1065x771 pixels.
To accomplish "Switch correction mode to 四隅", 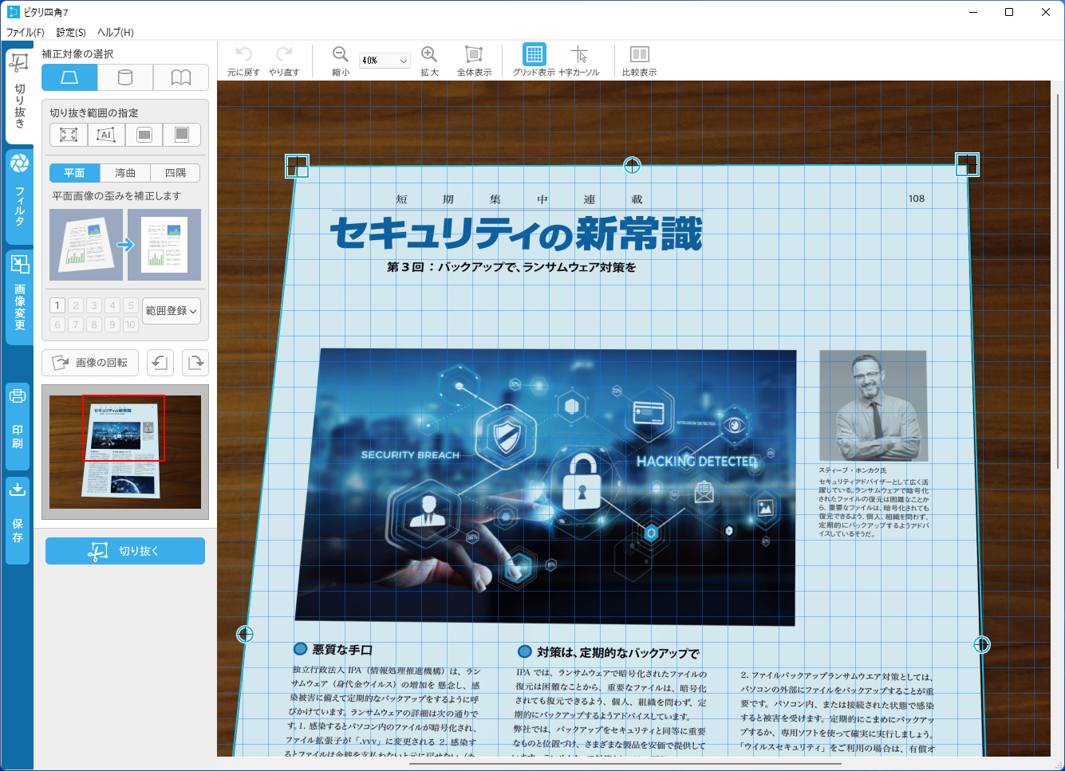I will point(176,173).
